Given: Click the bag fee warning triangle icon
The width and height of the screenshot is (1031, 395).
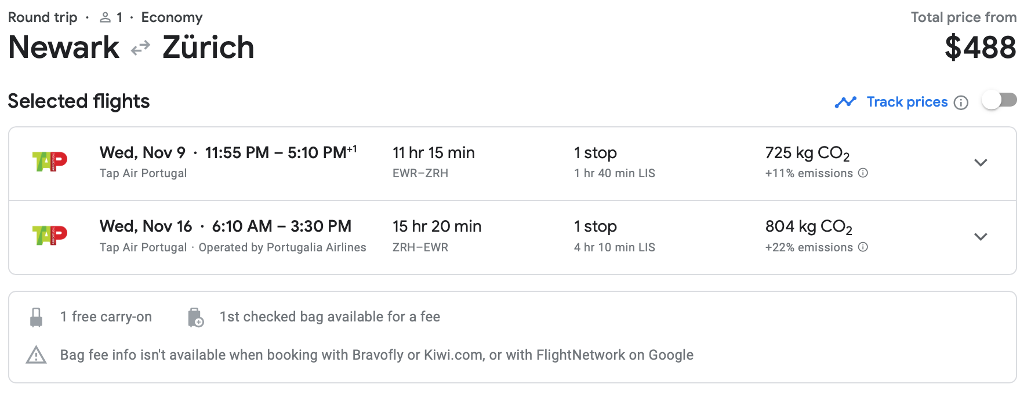Looking at the screenshot, I should point(36,354).
